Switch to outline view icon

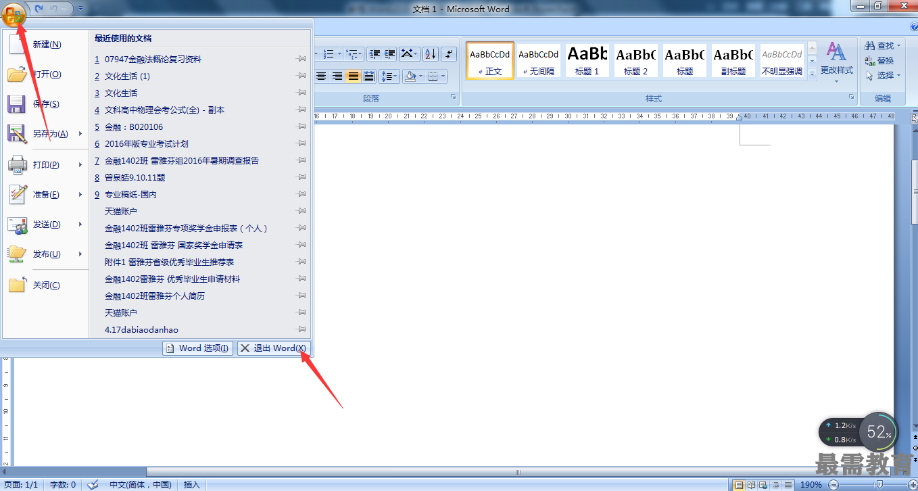click(x=775, y=484)
